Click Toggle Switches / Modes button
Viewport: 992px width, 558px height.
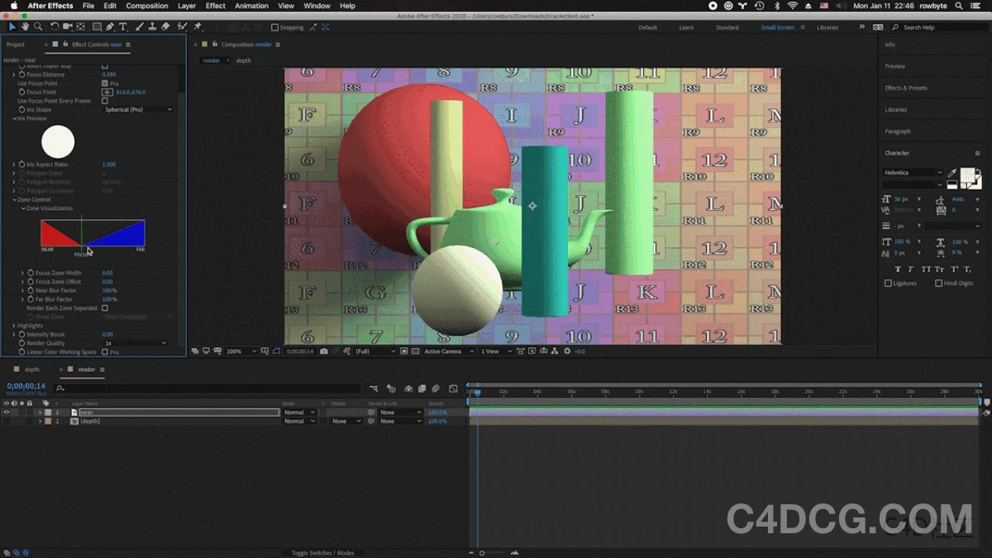pyautogui.click(x=322, y=553)
